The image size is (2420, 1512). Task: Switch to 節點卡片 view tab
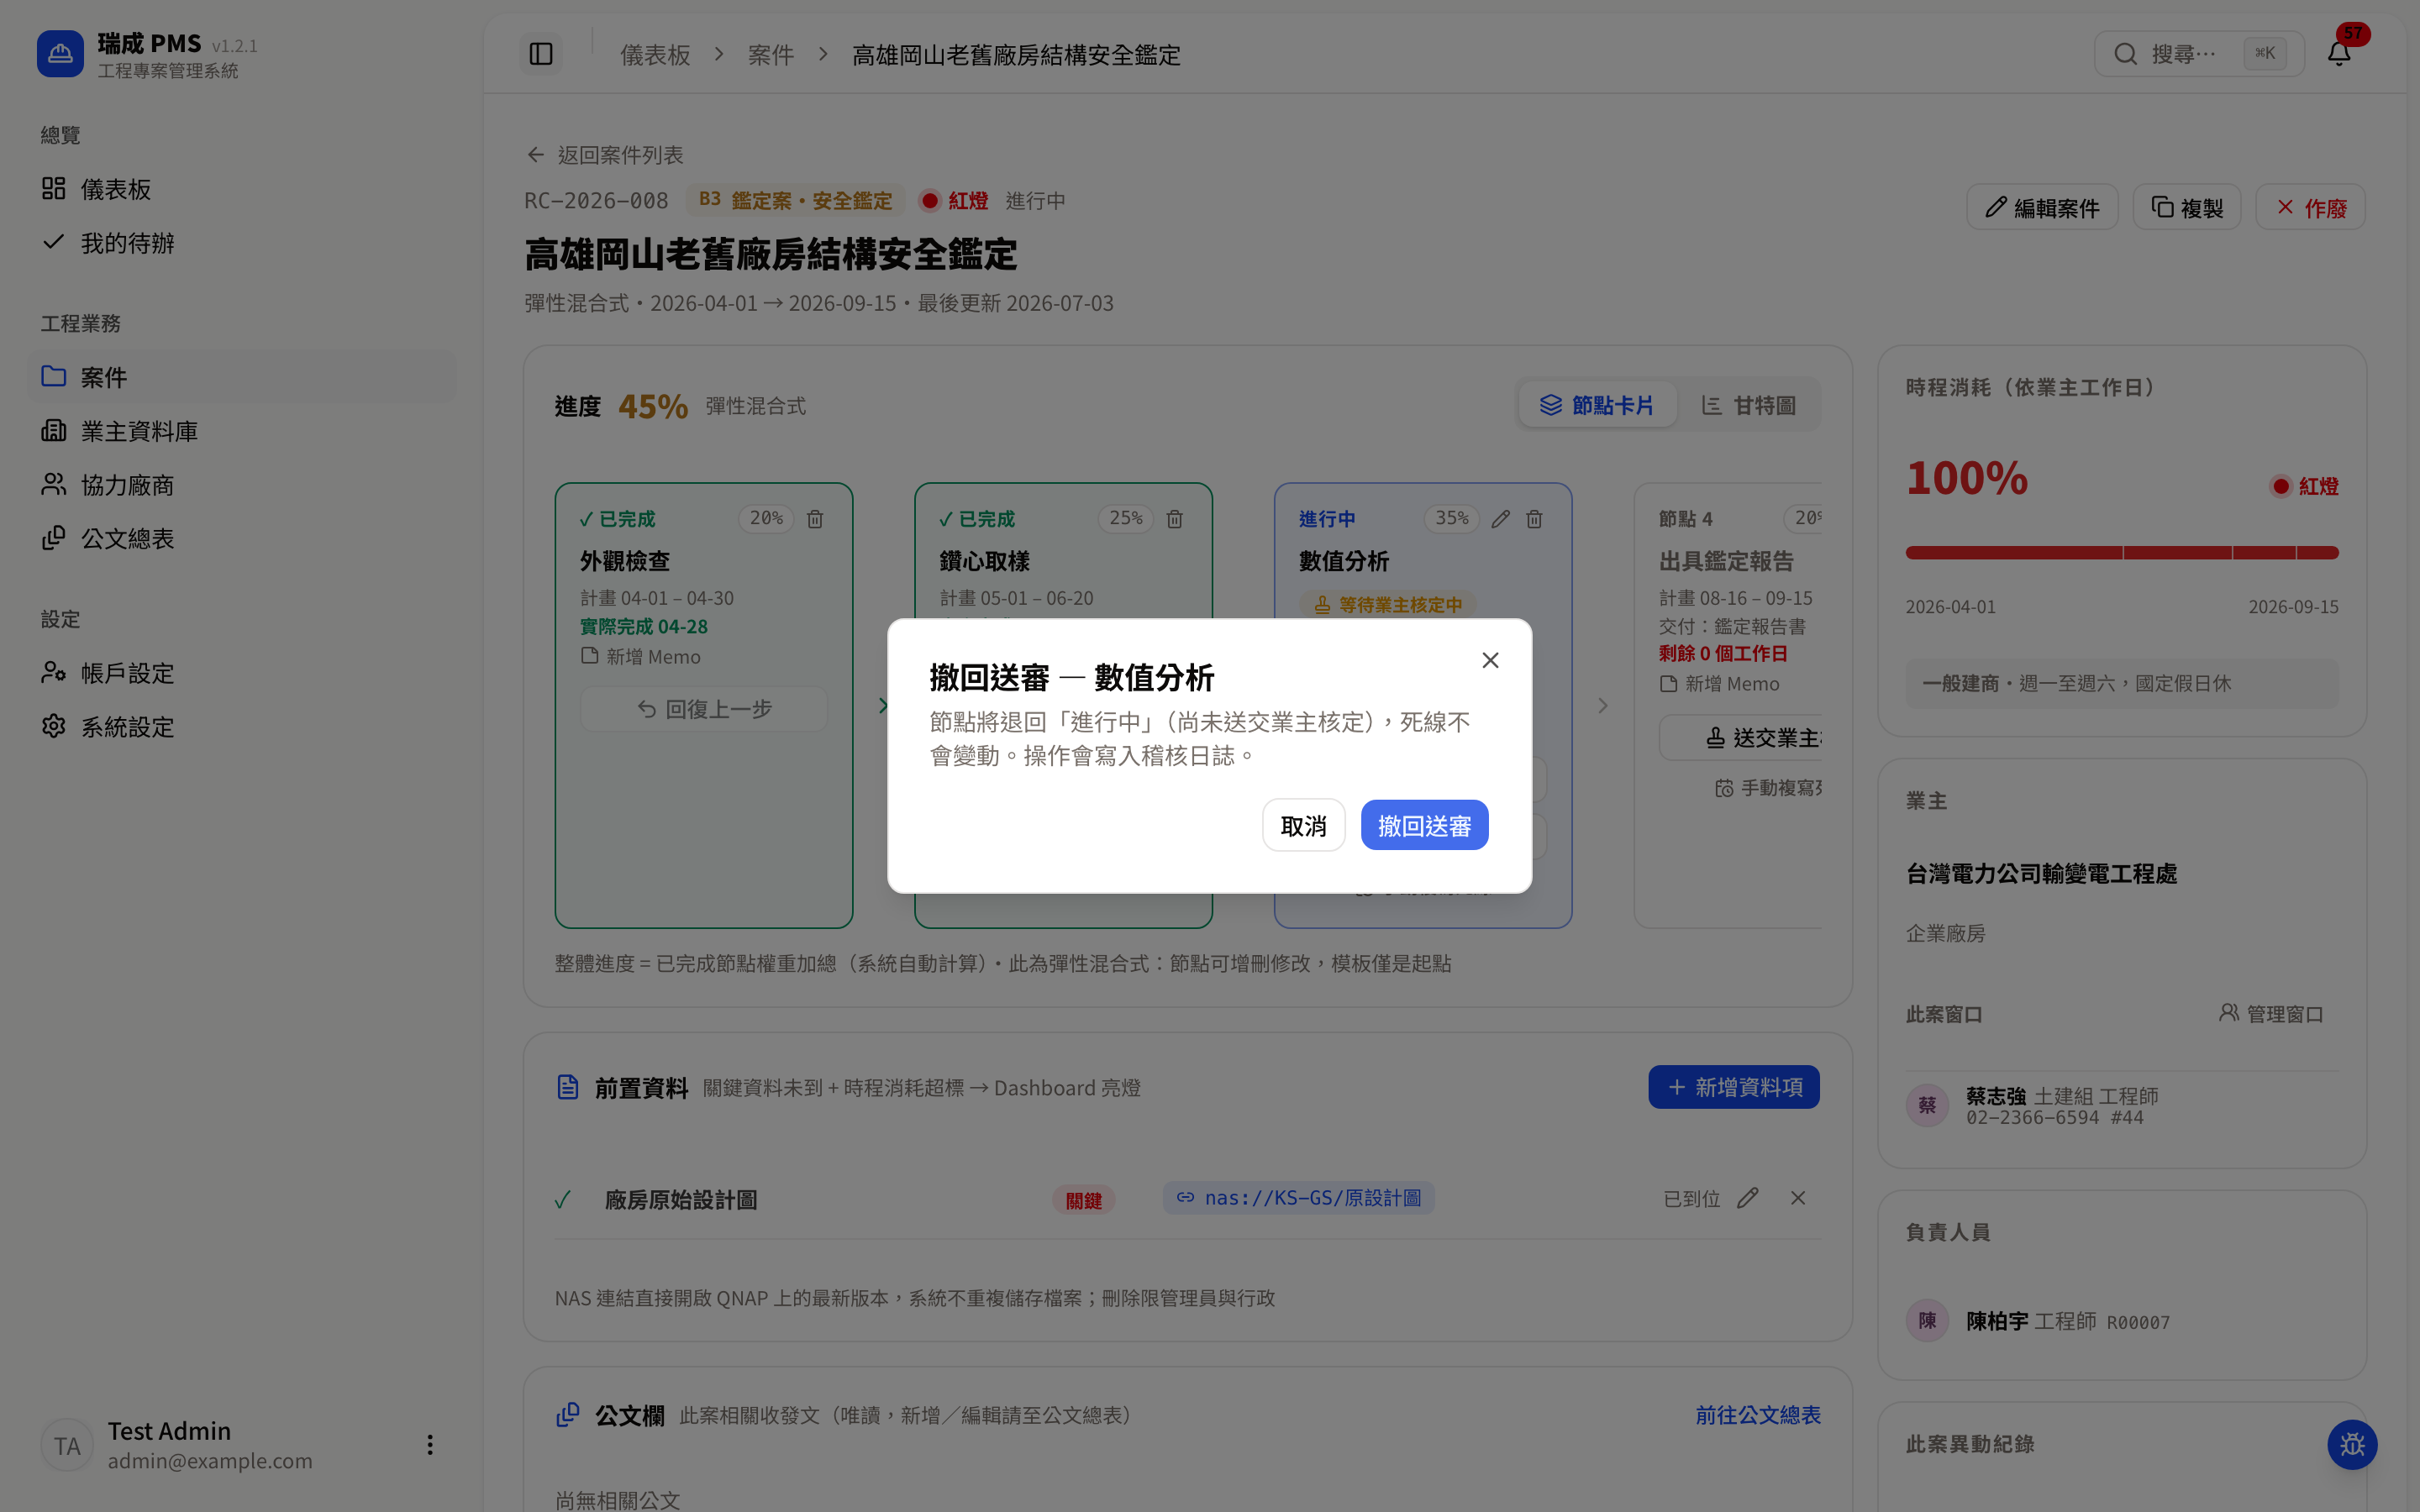point(1597,405)
